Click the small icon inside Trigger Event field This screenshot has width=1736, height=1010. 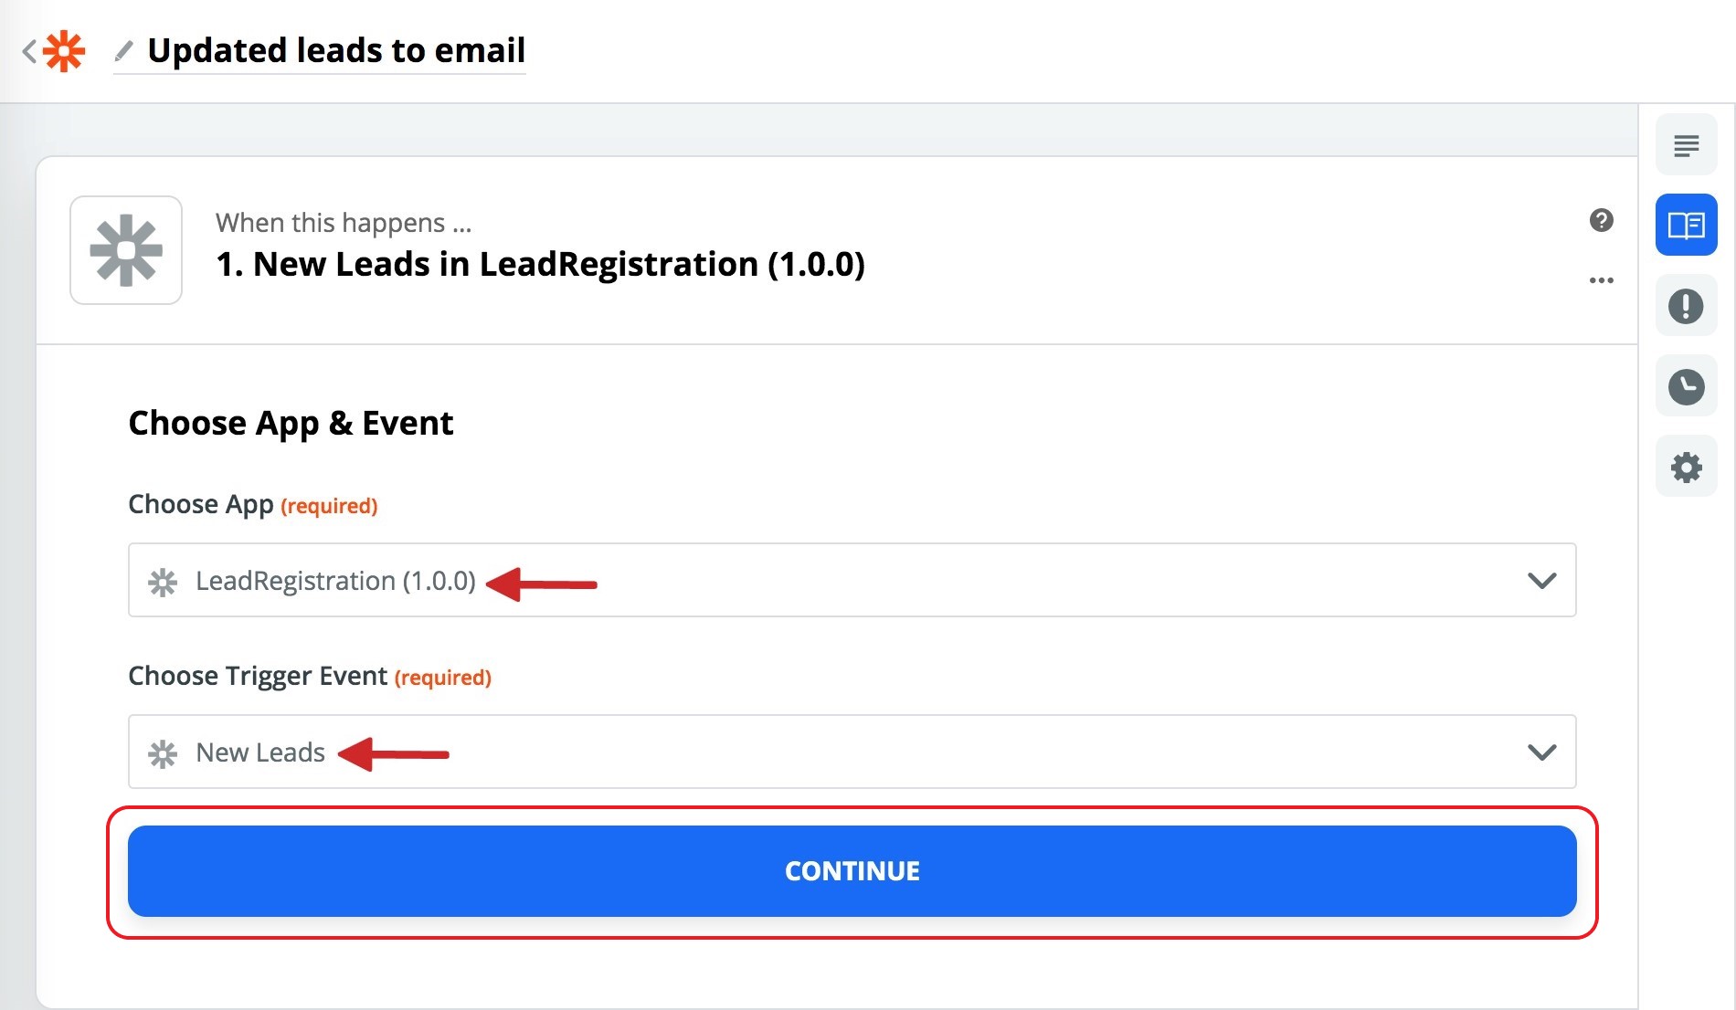[163, 753]
